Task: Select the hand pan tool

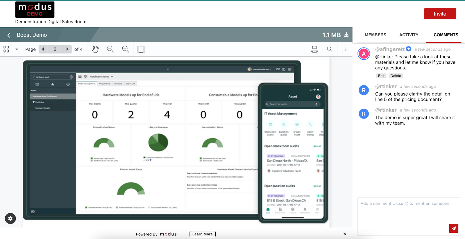Action: click(x=95, y=49)
